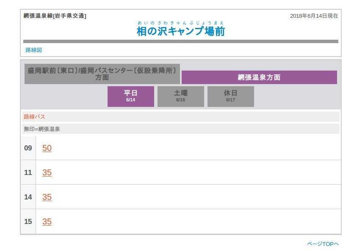Click the 14 hour cell
Screen dimensions: 343x251
[x=28, y=197]
